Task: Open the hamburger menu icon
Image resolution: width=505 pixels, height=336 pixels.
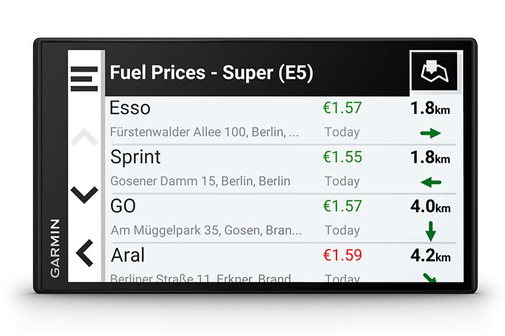Action: [84, 78]
